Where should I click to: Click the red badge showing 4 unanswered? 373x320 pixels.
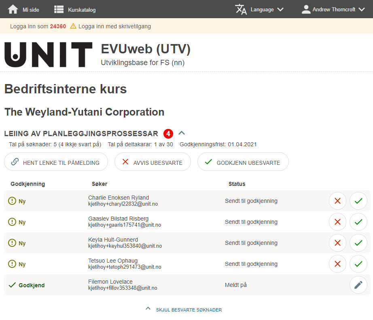[x=168, y=134]
